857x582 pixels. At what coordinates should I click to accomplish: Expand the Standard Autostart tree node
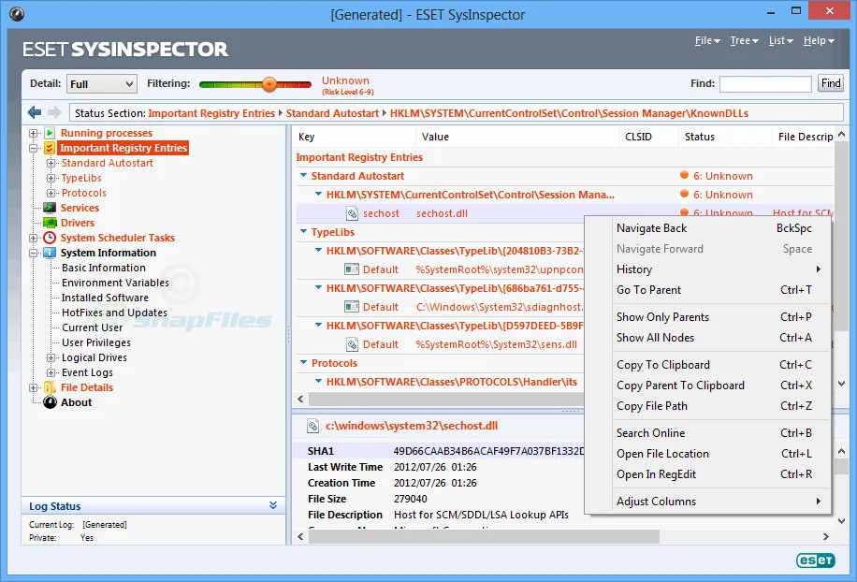click(x=51, y=163)
